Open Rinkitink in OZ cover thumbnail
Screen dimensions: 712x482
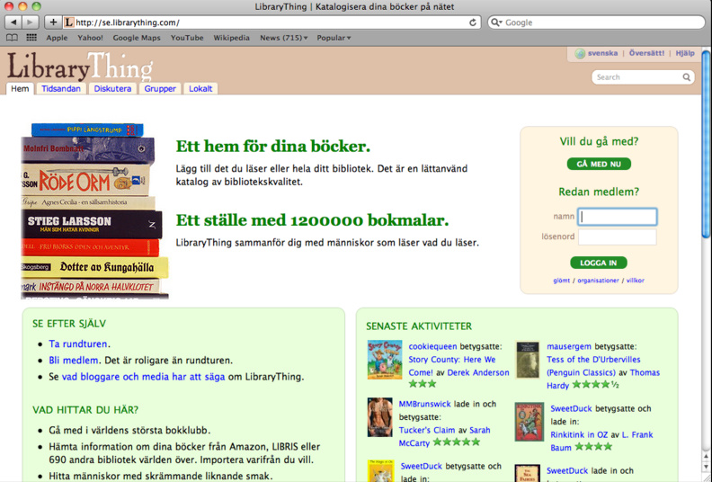pos(529,422)
